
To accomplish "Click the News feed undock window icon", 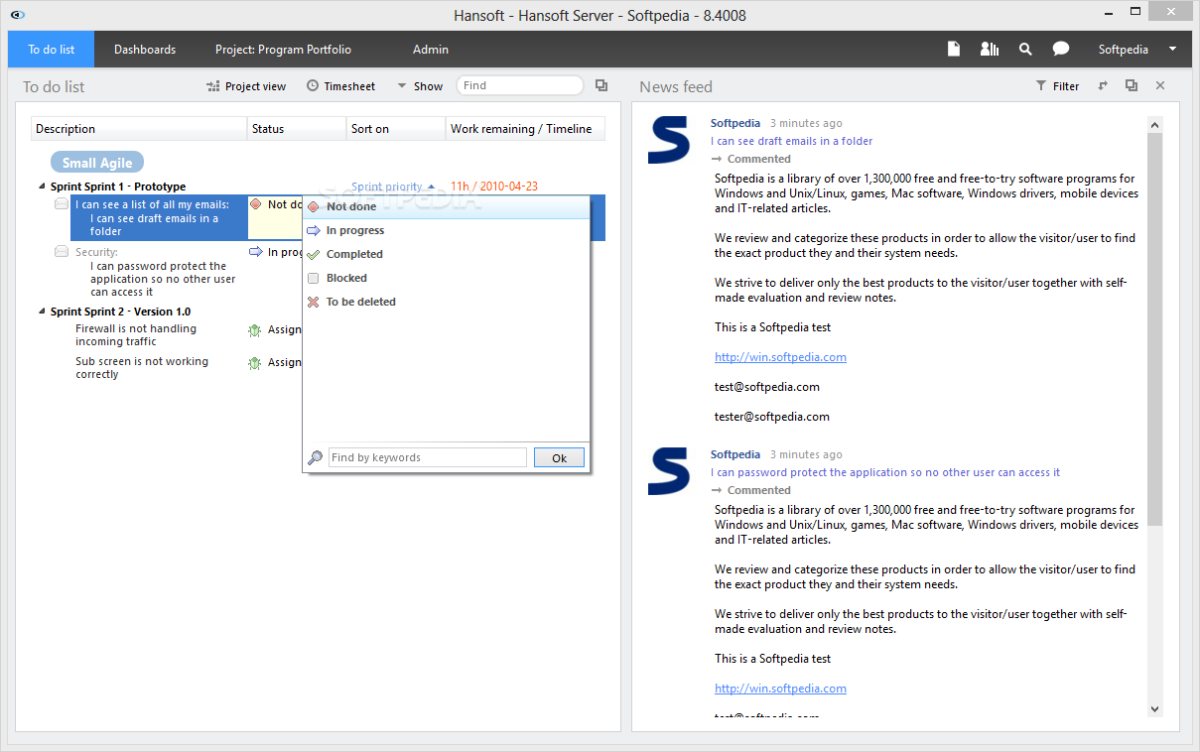I will coord(1132,86).
